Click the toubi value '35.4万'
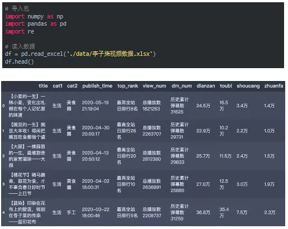Viewport: 288px width, 229px height. point(224,212)
